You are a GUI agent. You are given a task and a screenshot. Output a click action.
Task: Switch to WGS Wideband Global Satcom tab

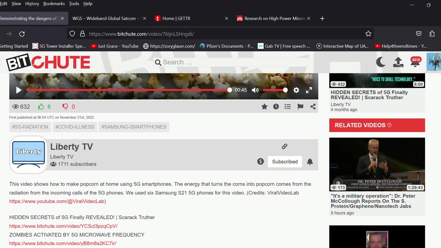[109, 19]
